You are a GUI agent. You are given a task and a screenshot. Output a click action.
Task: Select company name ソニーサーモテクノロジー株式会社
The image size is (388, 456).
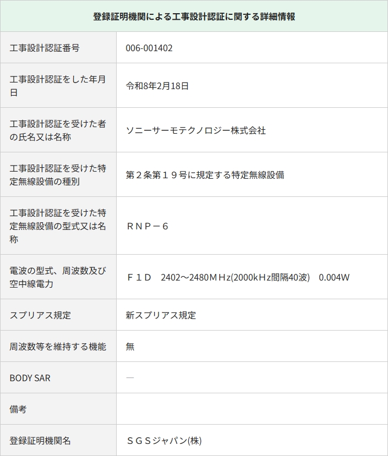click(x=196, y=130)
